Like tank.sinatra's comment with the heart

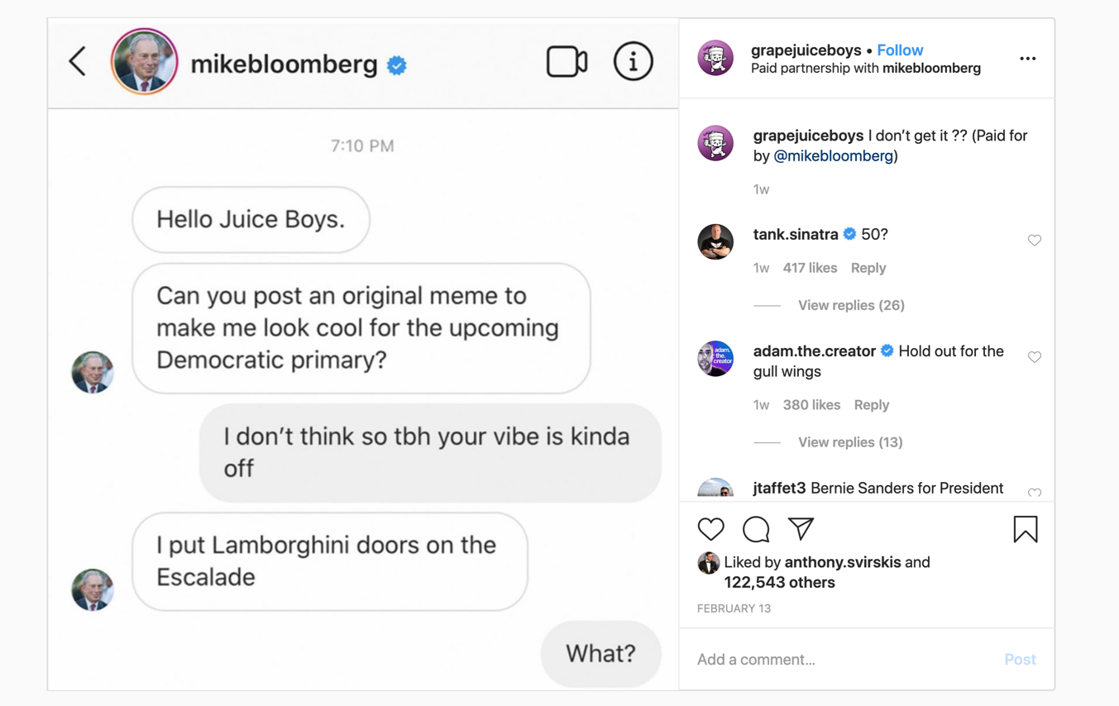(1035, 241)
